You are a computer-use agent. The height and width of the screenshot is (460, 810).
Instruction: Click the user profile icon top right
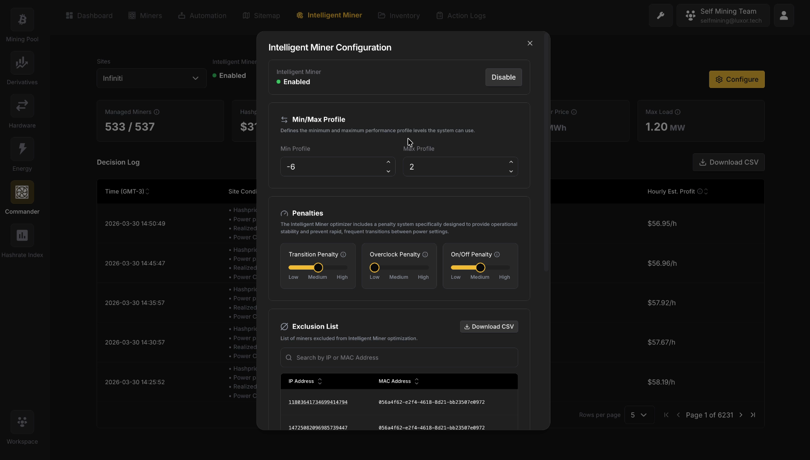point(784,15)
